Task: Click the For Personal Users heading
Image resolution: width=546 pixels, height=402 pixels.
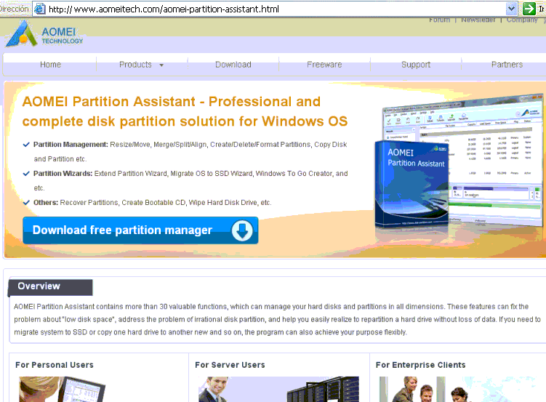Action: click(55, 365)
